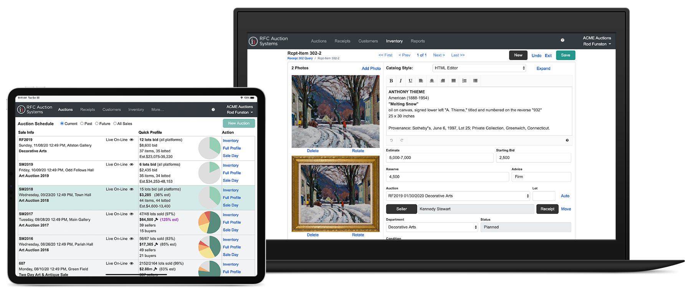
Task: Click the editor redo arrow below the description
Action: tap(402, 140)
